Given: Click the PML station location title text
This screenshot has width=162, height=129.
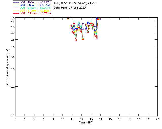Looking at the screenshot, I should click(75, 3).
